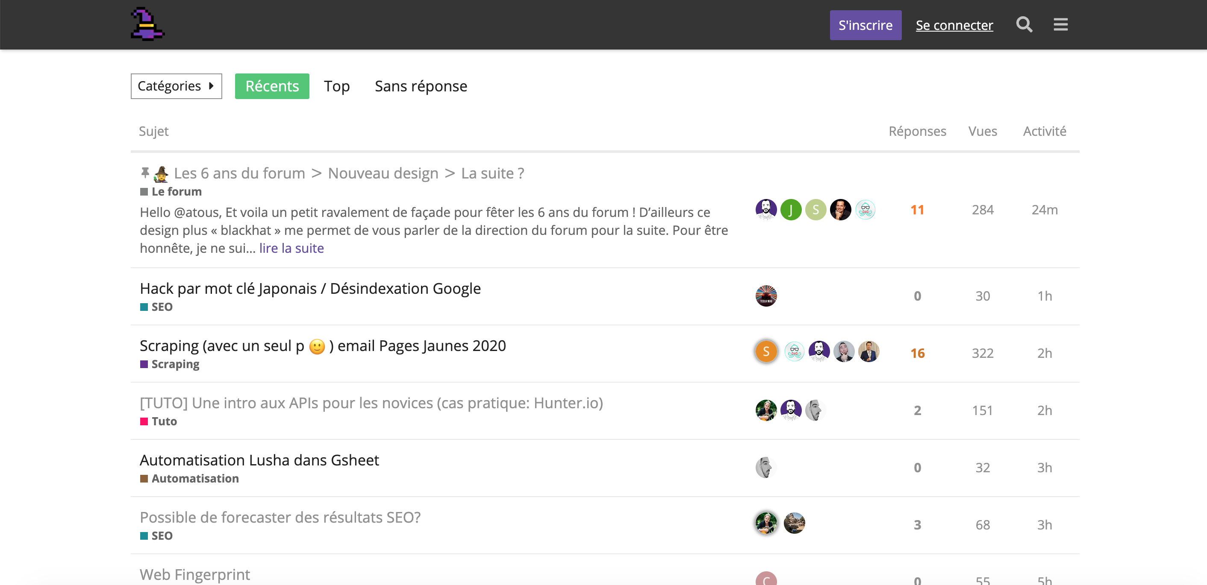Expand the Catégories dropdown
The image size is (1207, 585).
tap(176, 86)
